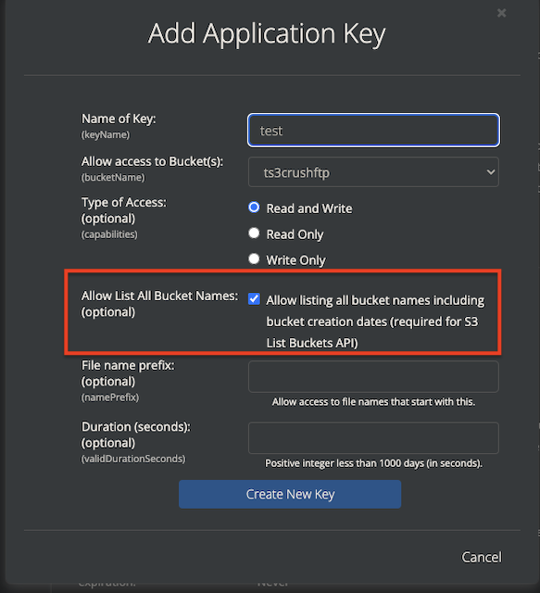Screen dimensions: 540x593
Task: Click the Name of Key label
Action: (119, 119)
